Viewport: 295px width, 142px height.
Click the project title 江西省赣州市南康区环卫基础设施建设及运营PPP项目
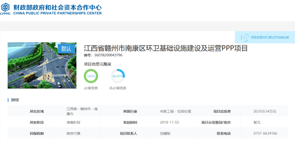[x=166, y=48]
